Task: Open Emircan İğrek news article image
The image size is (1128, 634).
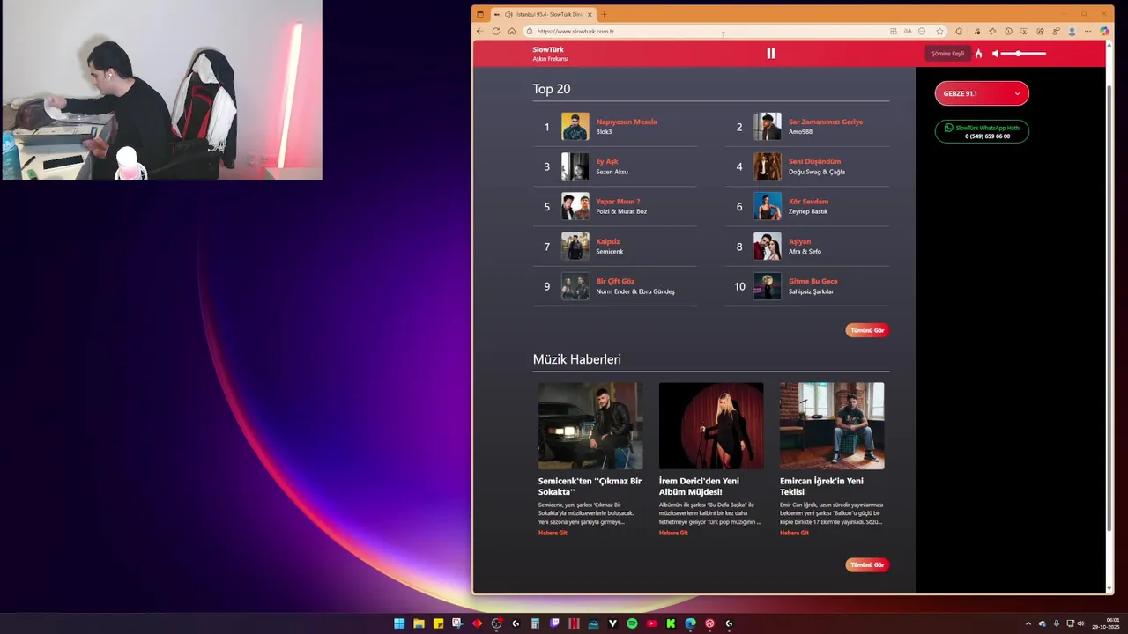Action: point(832,425)
